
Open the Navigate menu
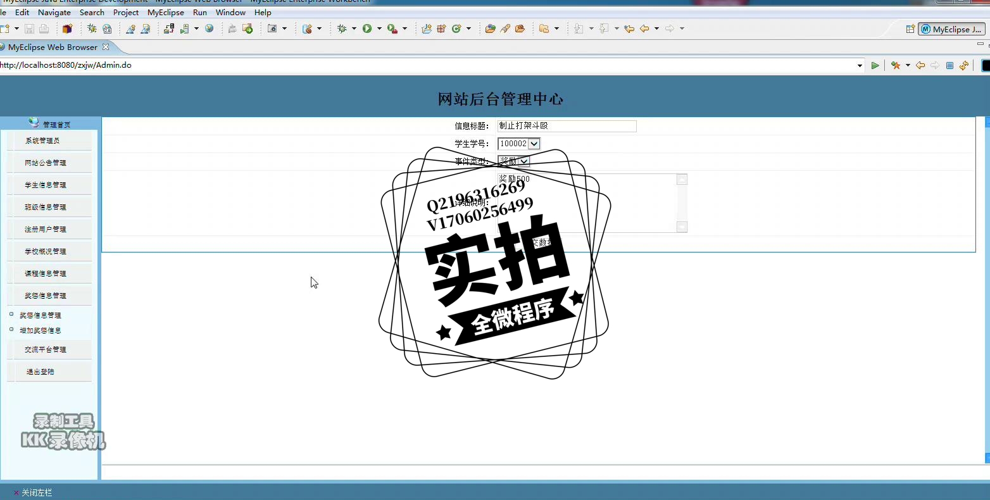(x=54, y=12)
